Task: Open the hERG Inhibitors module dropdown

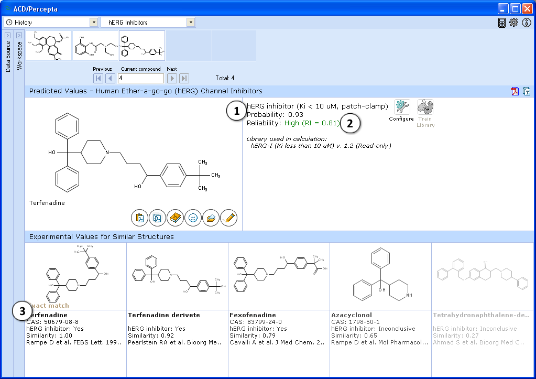Action: 191,22
